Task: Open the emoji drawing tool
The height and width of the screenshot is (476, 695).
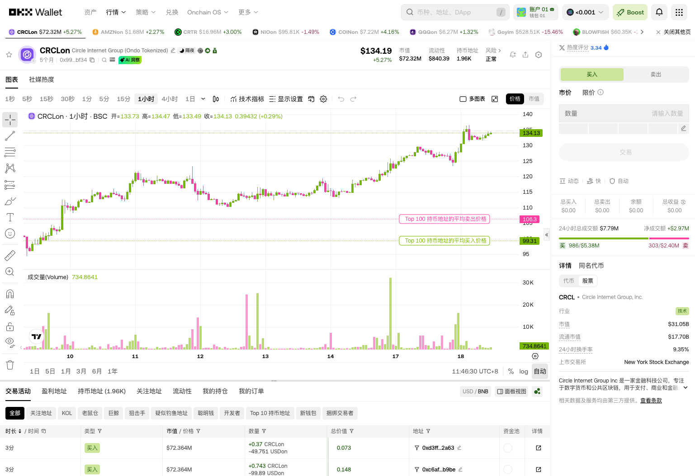Action: tap(10, 233)
